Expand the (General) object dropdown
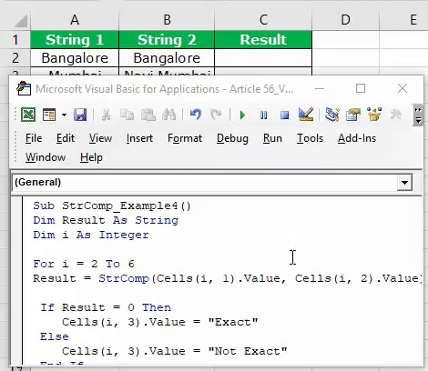428x371 pixels. point(404,183)
